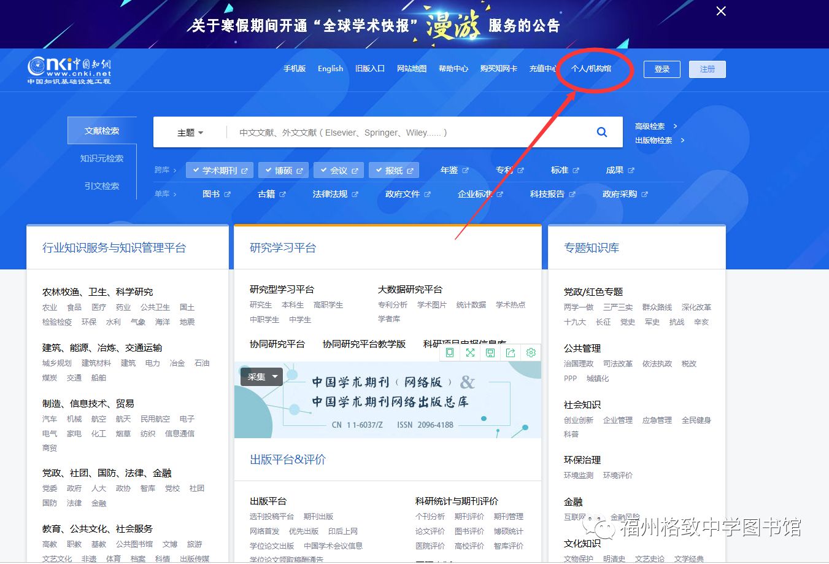Open the external link icon next to 标准
This screenshot has height=564, width=829.
click(576, 170)
